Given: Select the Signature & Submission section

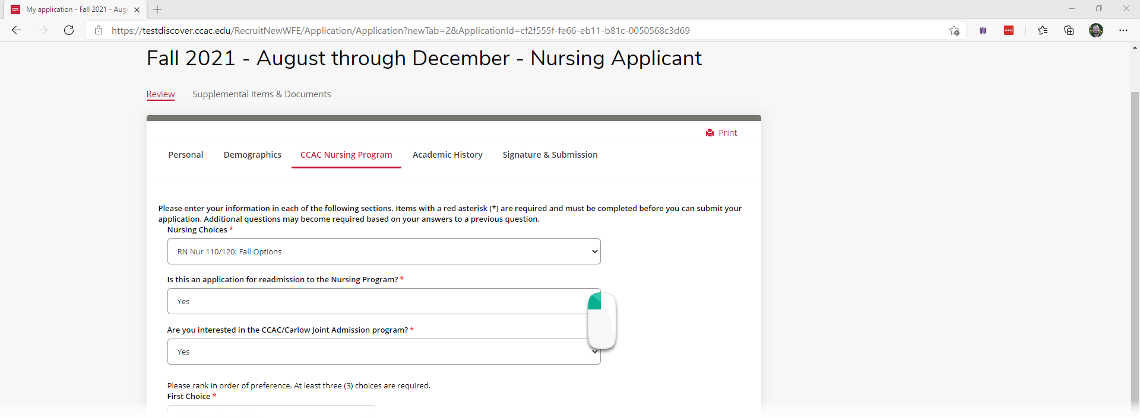Looking at the screenshot, I should click(x=550, y=155).
